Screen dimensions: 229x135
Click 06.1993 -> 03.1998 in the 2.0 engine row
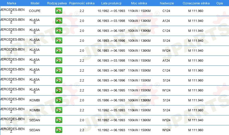point(111,21)
